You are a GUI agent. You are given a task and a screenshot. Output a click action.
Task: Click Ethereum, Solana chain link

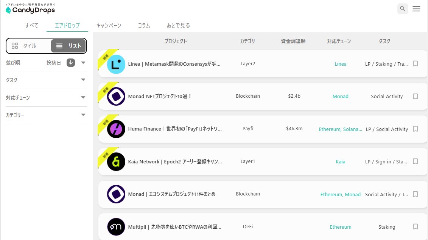[340, 129]
